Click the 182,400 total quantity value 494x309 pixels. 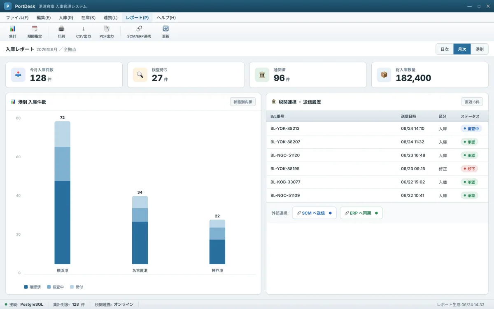coord(413,78)
